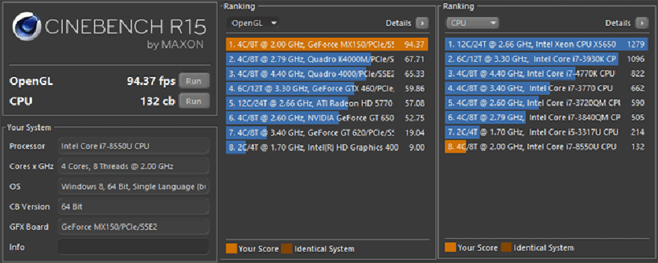
Task: Click Details arrow in OpenGL ranking
Action: (x=422, y=23)
